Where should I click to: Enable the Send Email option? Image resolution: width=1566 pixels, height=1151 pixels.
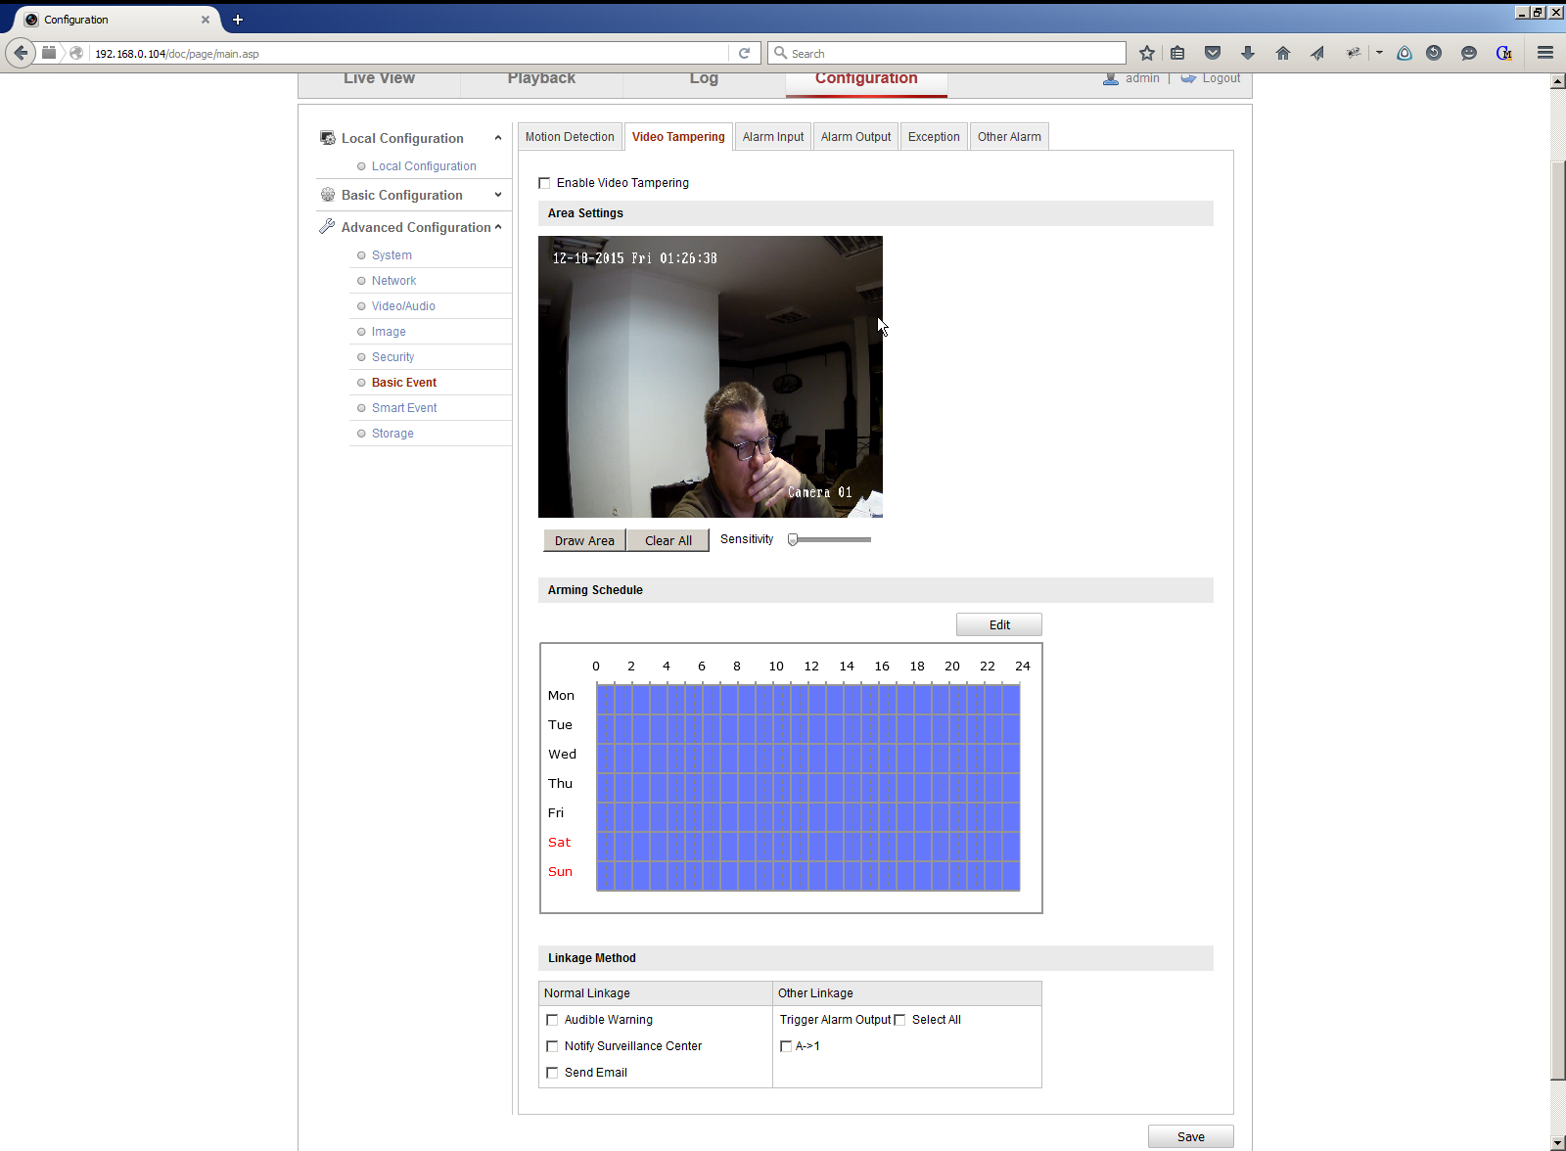point(552,1073)
